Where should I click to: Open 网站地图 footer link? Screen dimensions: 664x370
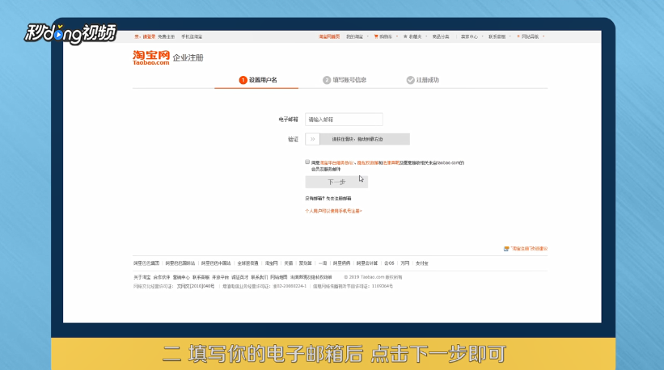[279, 277]
